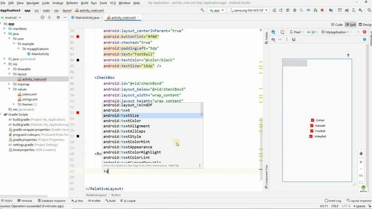Click orientation icon in preview toolbar

tap(282, 32)
